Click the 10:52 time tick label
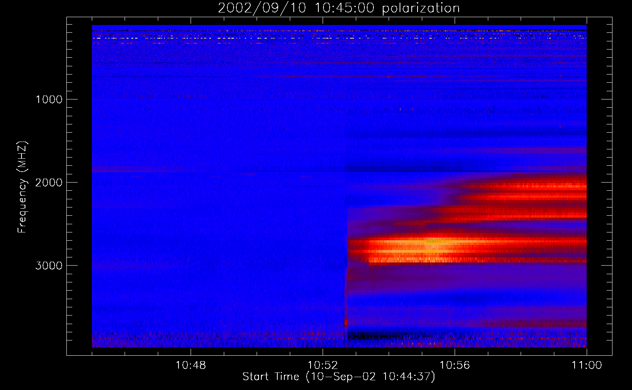The height and width of the screenshot is (390, 632). coord(323,365)
